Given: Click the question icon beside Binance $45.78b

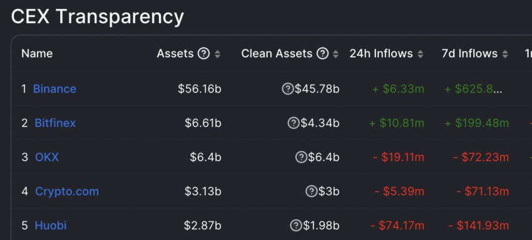Looking at the screenshot, I should pos(288,89).
